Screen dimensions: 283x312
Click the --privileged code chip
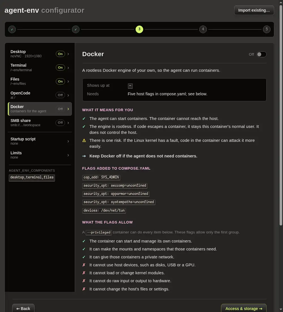click(x=99, y=232)
